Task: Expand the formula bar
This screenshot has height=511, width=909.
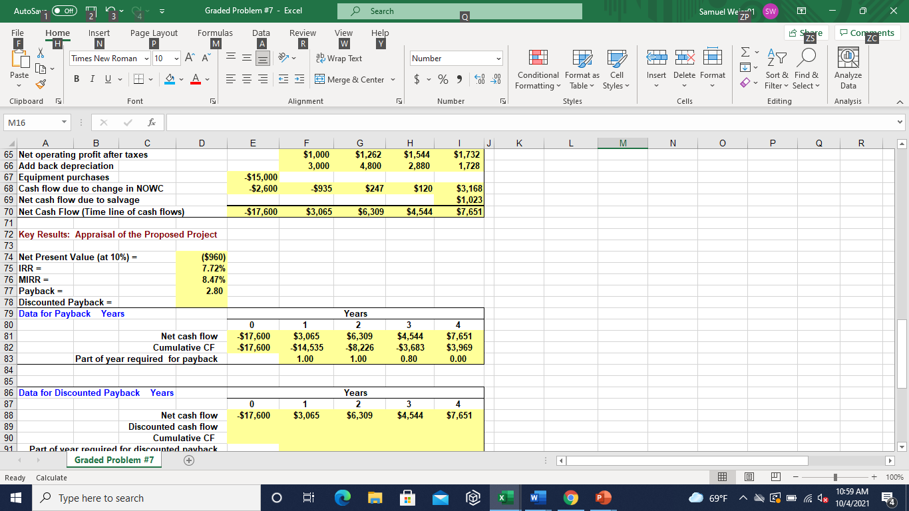Action: (x=901, y=122)
